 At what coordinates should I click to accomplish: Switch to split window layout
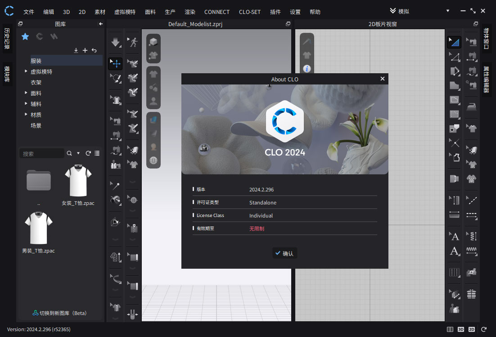point(450,329)
